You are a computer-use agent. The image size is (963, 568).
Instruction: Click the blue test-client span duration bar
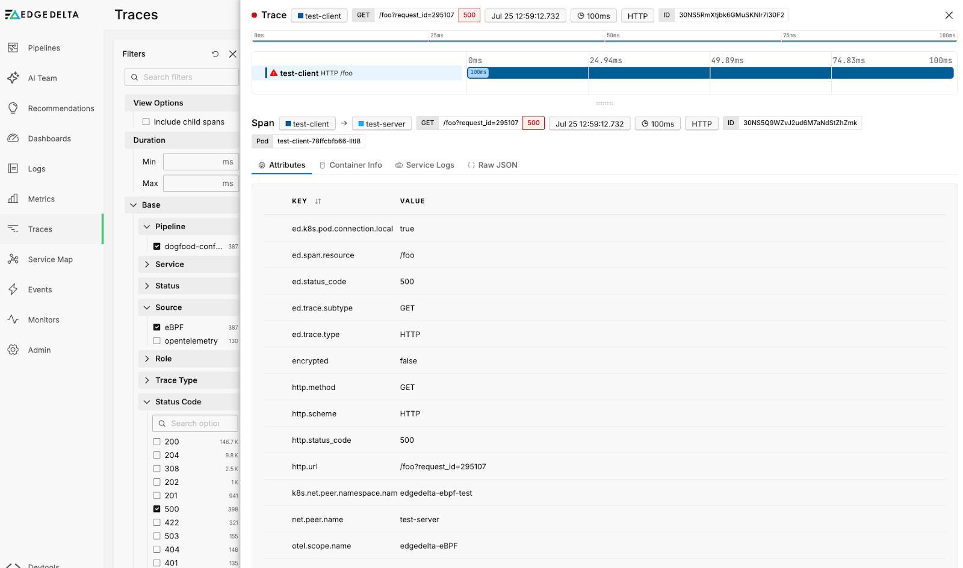click(x=710, y=73)
